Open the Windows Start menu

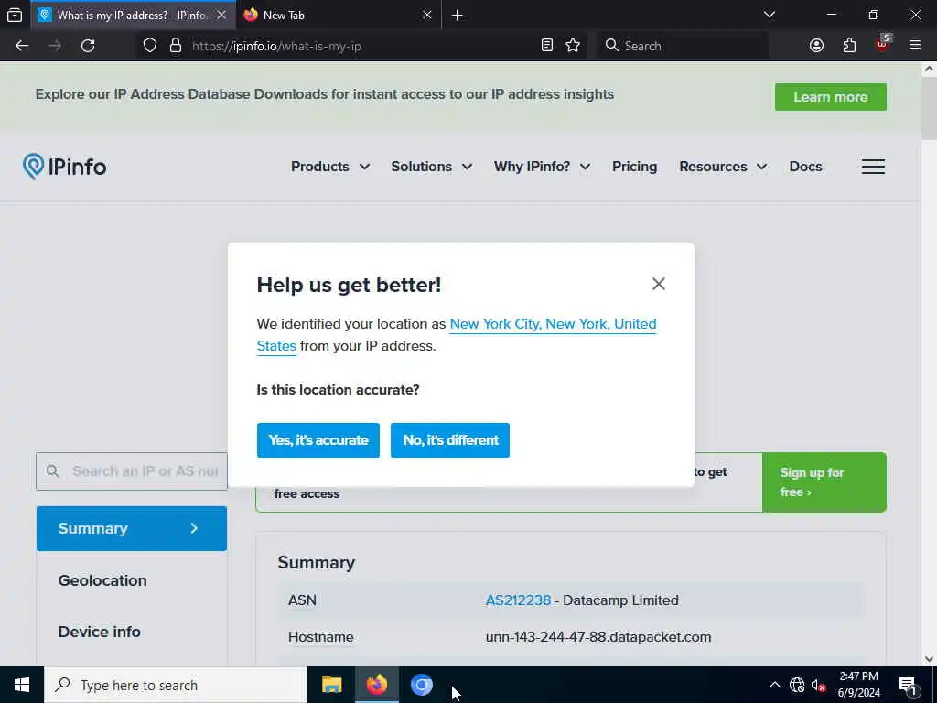(x=22, y=685)
